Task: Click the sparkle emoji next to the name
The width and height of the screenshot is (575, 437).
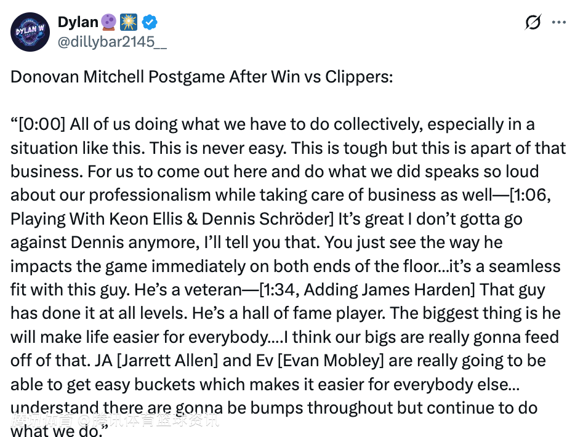Action: pos(129,23)
